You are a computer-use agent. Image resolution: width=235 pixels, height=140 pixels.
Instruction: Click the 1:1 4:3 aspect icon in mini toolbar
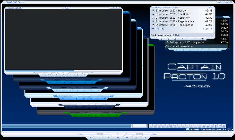[x=224, y=126]
